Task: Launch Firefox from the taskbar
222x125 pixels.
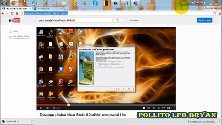Action: (24, 3)
